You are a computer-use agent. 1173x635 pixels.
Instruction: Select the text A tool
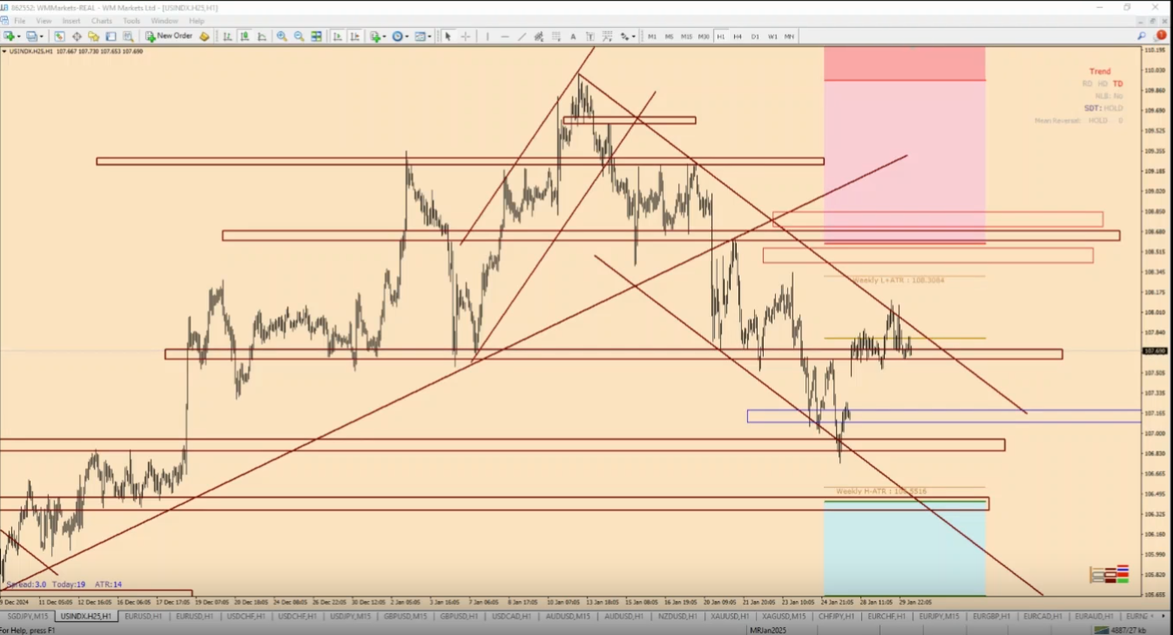click(x=573, y=37)
